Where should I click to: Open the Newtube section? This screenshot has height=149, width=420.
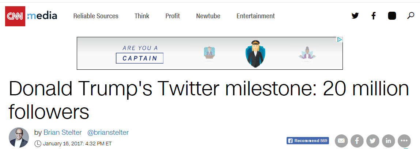(x=208, y=16)
